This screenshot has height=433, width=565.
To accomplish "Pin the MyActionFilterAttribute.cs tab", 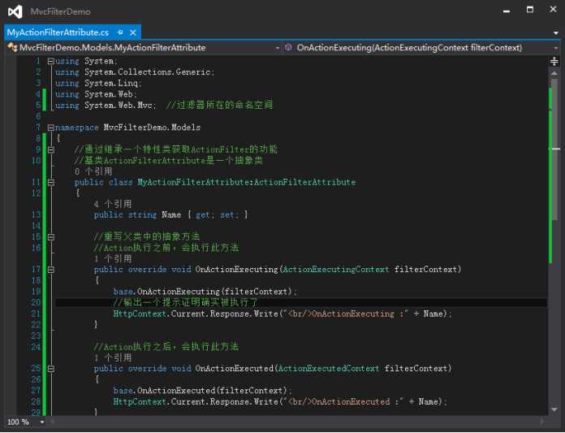I will coord(120,32).
